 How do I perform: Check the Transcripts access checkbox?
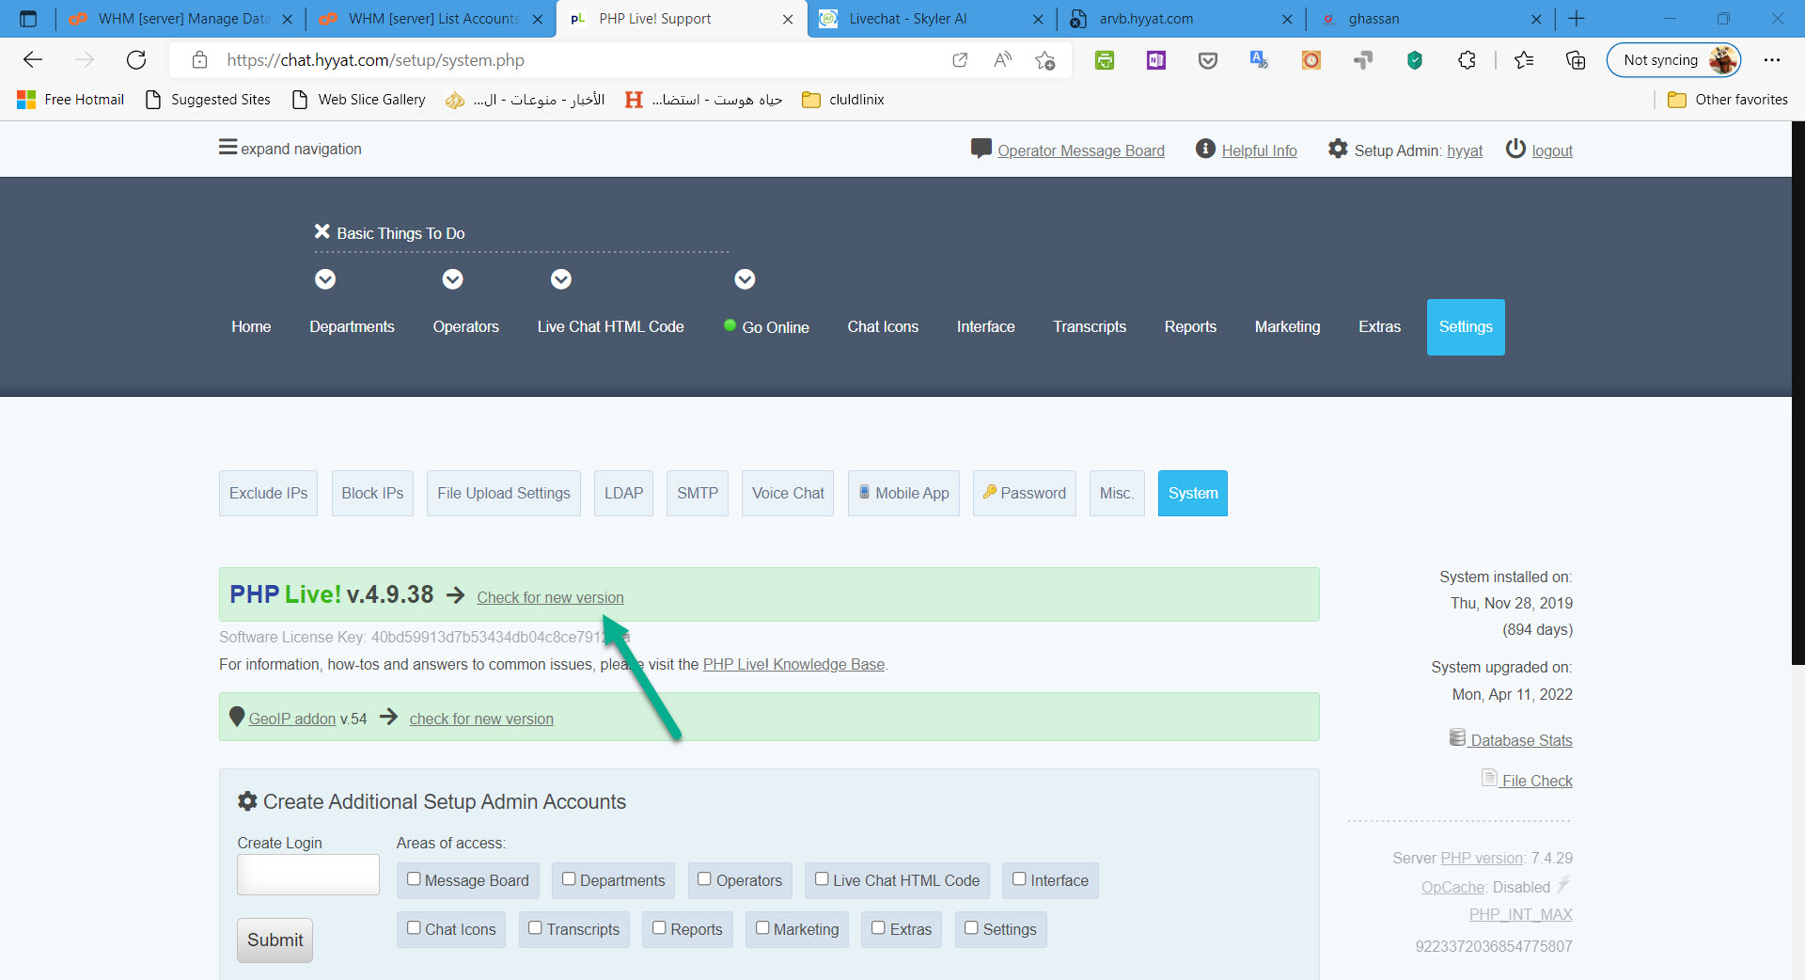tap(535, 928)
